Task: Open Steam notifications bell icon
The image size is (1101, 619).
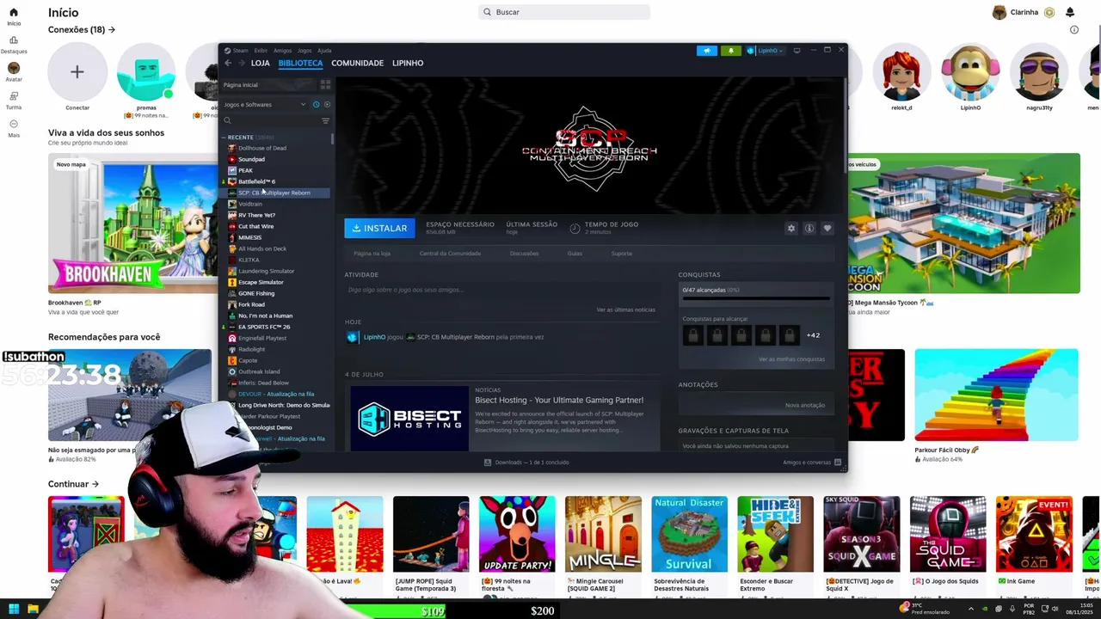Action: 730,51
